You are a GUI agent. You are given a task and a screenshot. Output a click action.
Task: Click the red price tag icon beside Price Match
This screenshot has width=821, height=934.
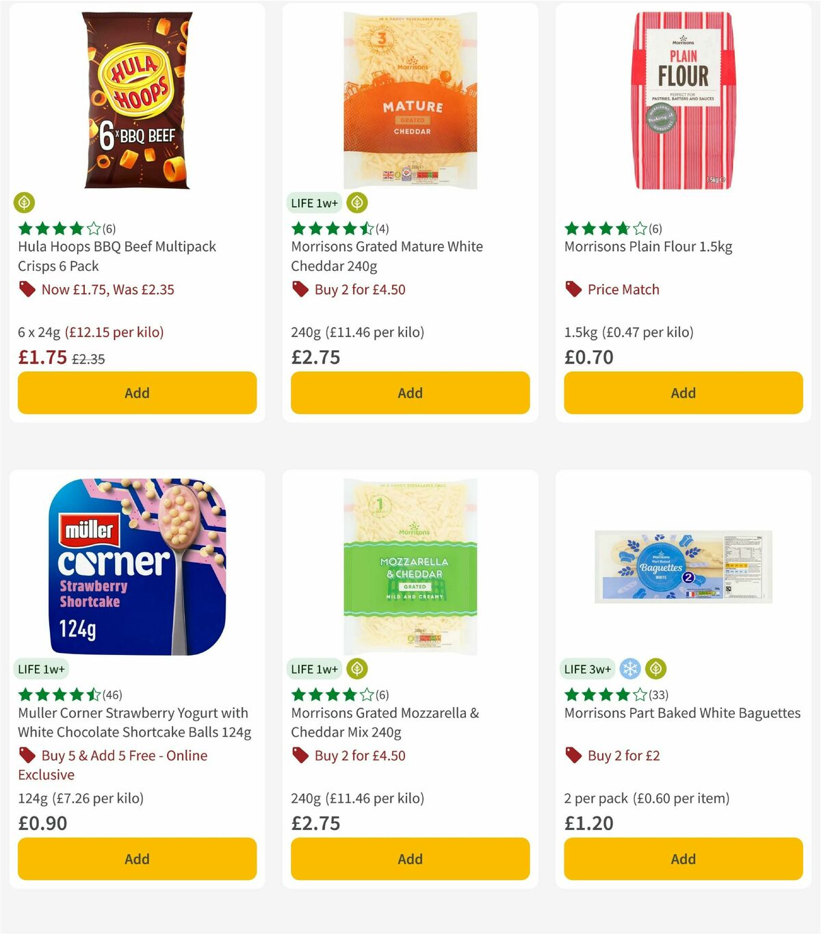point(573,289)
